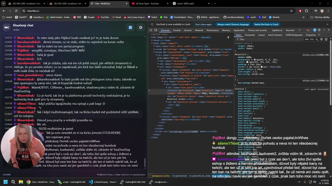Dismiss the DevTools language notification bar
Viewport: 332px width, 186px height.
pos(327,24)
